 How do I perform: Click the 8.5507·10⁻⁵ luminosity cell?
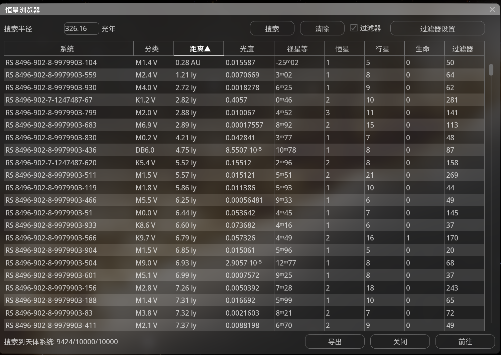point(249,150)
